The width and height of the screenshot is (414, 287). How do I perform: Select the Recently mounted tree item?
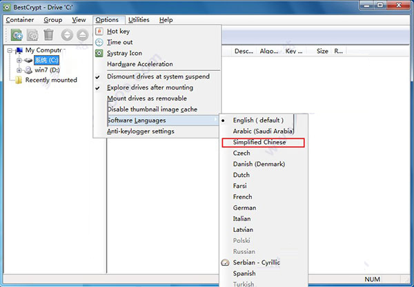(51, 80)
